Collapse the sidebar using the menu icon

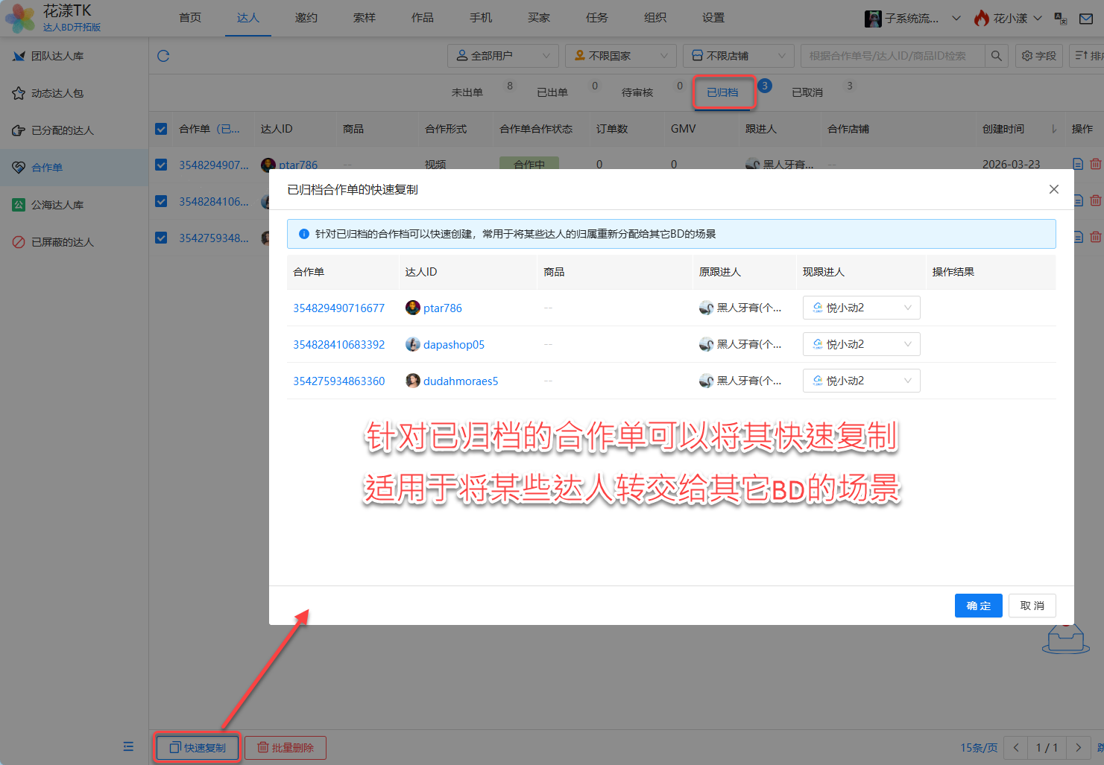pyautogui.click(x=128, y=746)
